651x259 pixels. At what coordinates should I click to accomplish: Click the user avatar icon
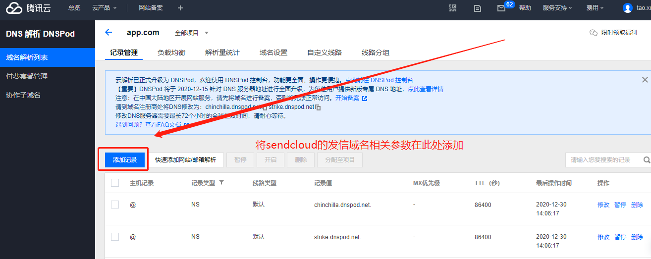pyautogui.click(x=628, y=8)
